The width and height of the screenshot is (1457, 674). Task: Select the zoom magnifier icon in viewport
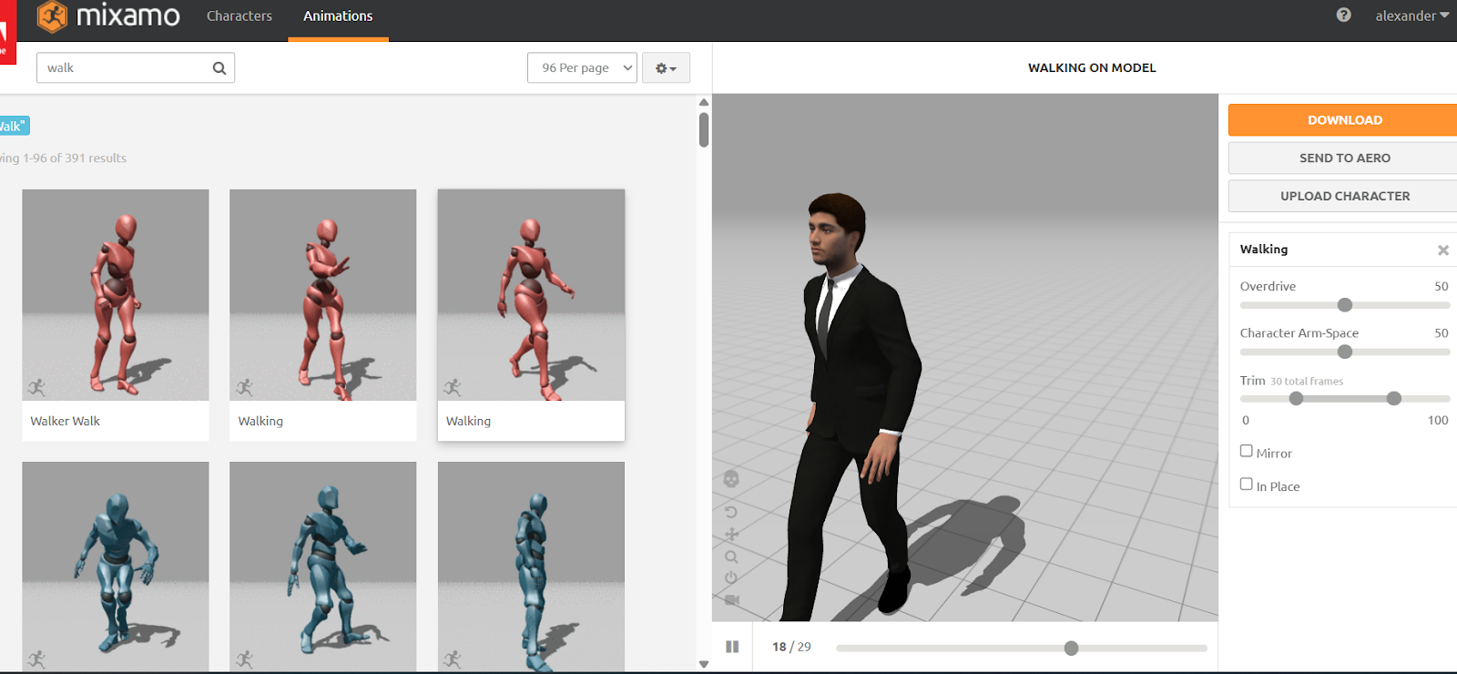pos(731,557)
